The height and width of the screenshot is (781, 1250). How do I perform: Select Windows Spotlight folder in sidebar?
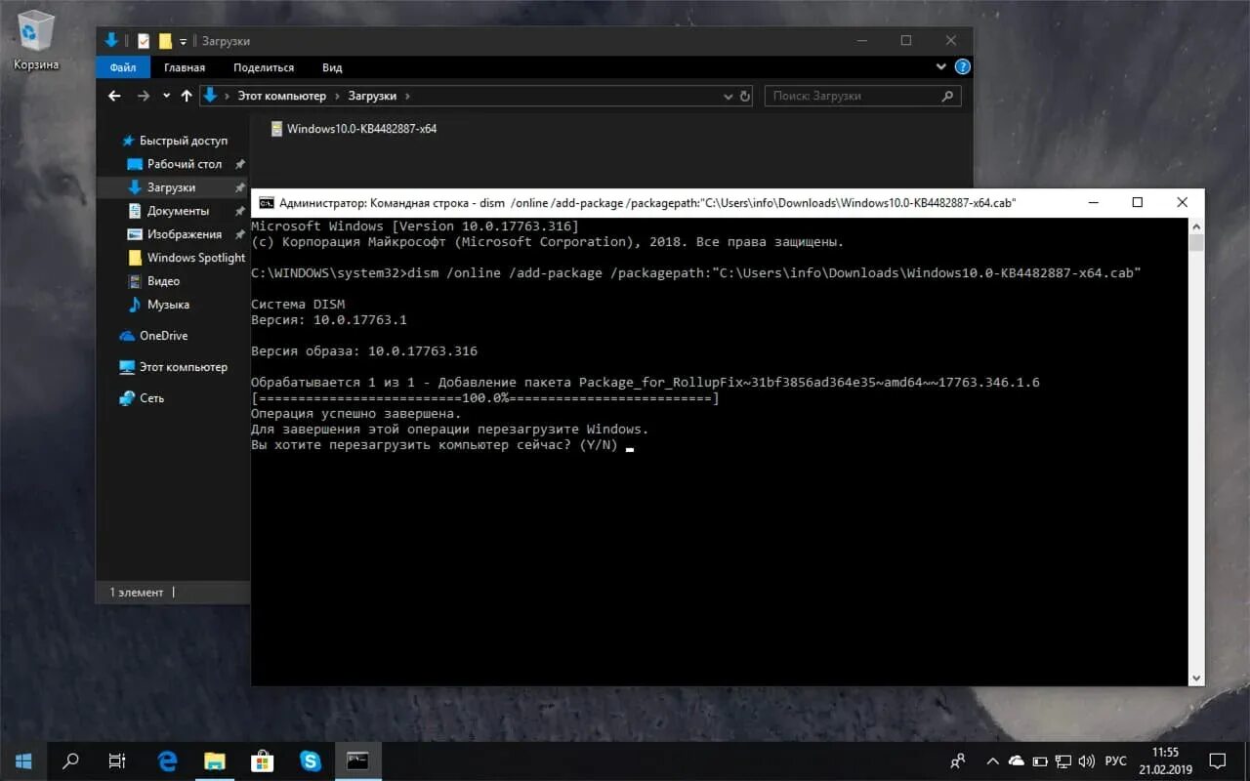187,258
